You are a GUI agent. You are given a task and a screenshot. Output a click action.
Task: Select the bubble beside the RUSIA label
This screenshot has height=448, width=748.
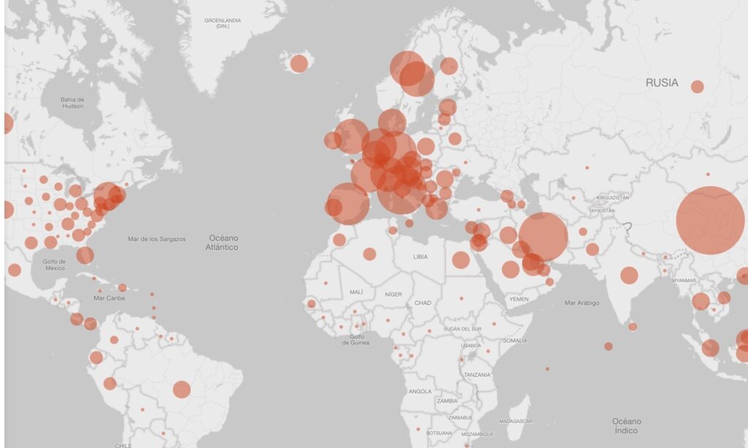coord(697,87)
